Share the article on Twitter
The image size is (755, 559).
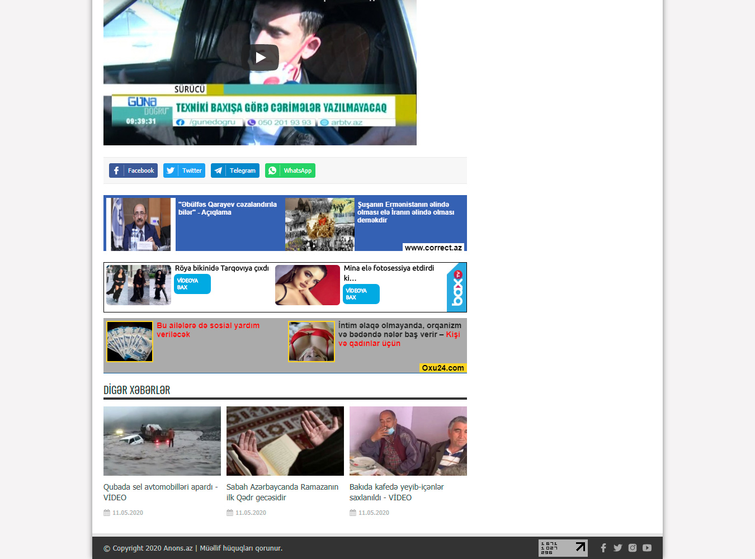184,170
